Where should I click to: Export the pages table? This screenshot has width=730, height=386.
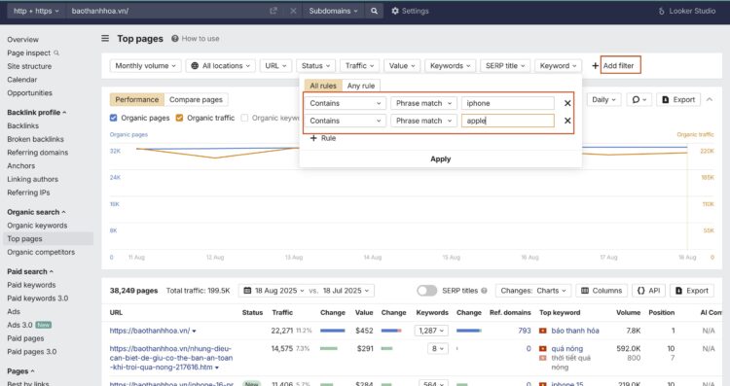692,291
